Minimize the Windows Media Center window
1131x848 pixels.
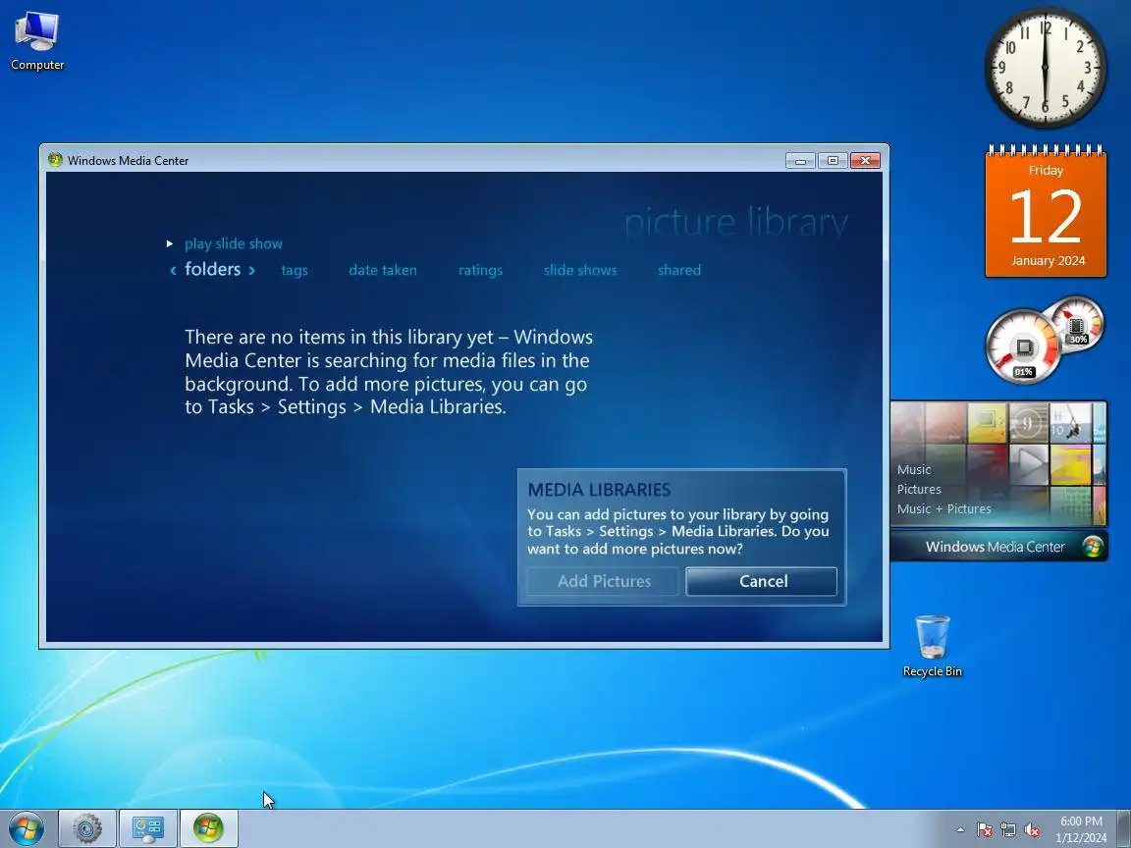point(801,160)
